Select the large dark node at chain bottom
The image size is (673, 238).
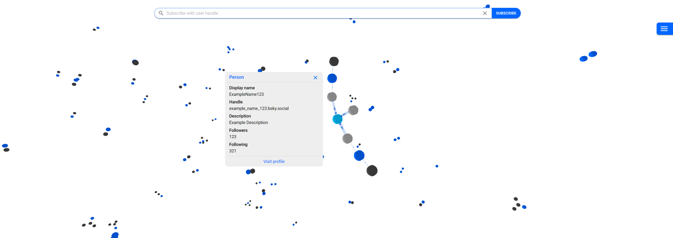[372, 171]
